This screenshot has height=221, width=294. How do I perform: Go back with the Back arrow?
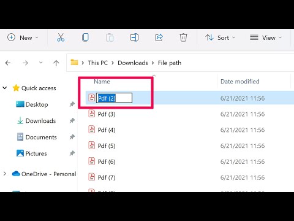coord(8,63)
